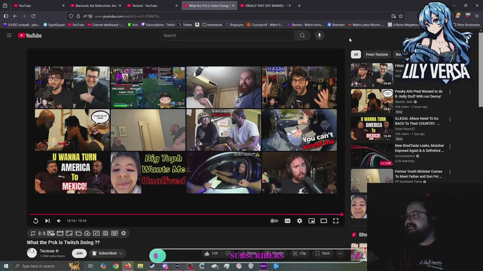Screen dimensions: 483x271
Task: Reload the current page
Action: (33, 16)
